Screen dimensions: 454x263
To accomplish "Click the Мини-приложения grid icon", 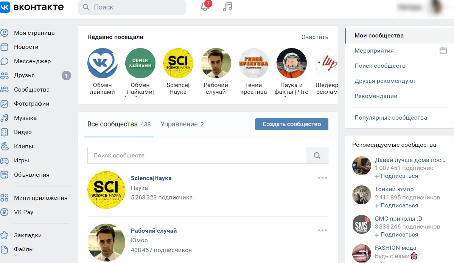I will tap(5, 198).
